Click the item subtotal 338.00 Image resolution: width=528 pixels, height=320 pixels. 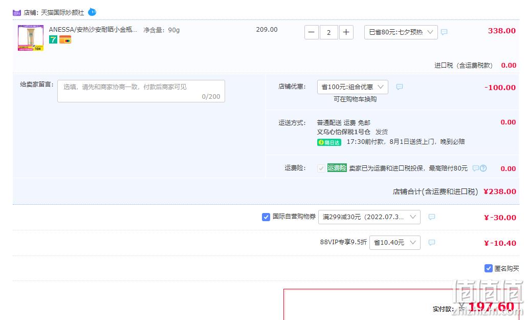click(x=502, y=31)
